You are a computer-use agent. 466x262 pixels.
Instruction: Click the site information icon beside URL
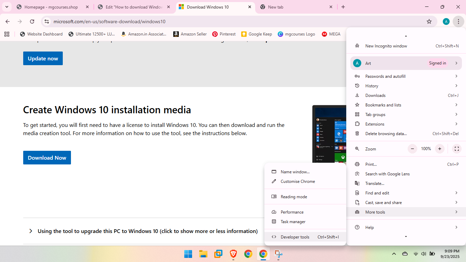pyautogui.click(x=47, y=21)
